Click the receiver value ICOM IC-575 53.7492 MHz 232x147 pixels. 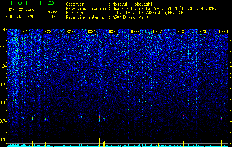pos(148,13)
